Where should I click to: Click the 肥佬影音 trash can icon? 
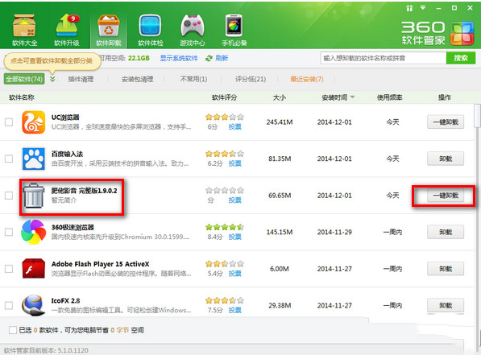[34, 196]
